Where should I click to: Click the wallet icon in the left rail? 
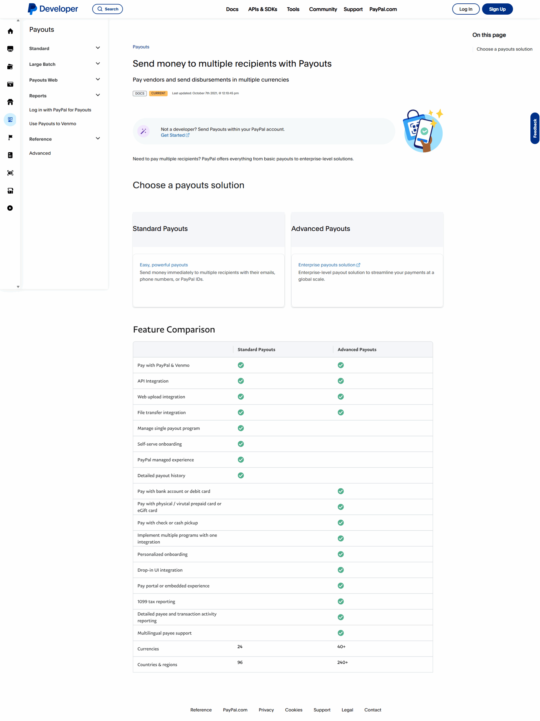pos(10,66)
